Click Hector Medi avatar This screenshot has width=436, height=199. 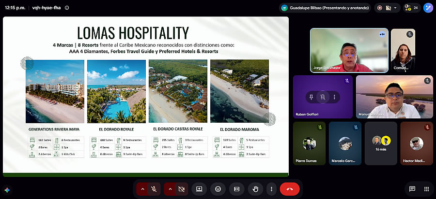(417, 143)
